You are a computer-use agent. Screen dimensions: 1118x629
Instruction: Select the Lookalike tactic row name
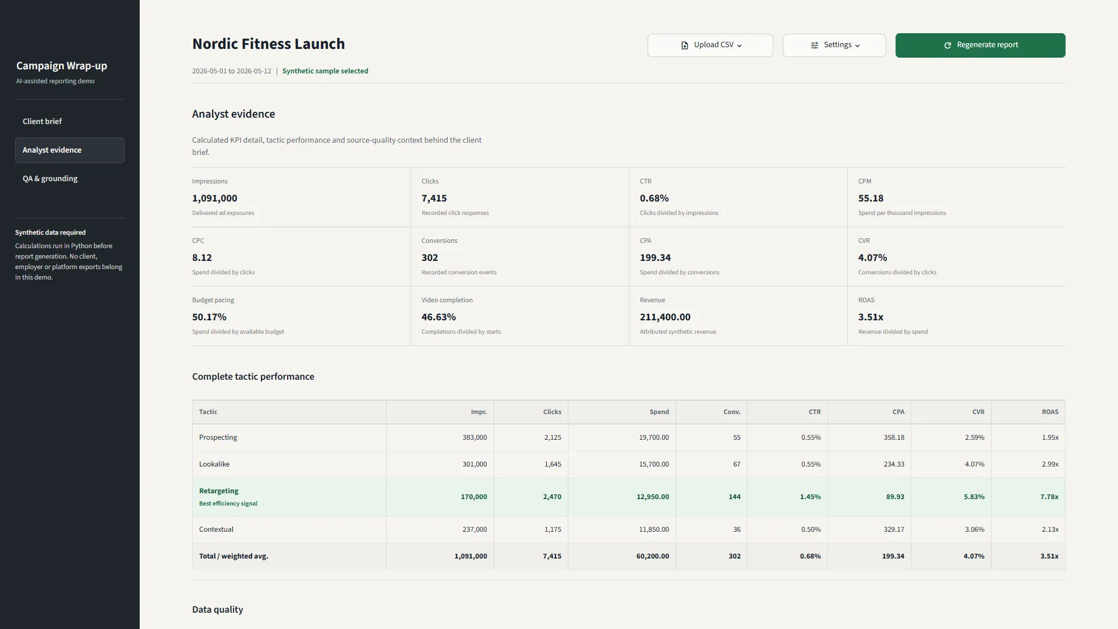(x=214, y=465)
